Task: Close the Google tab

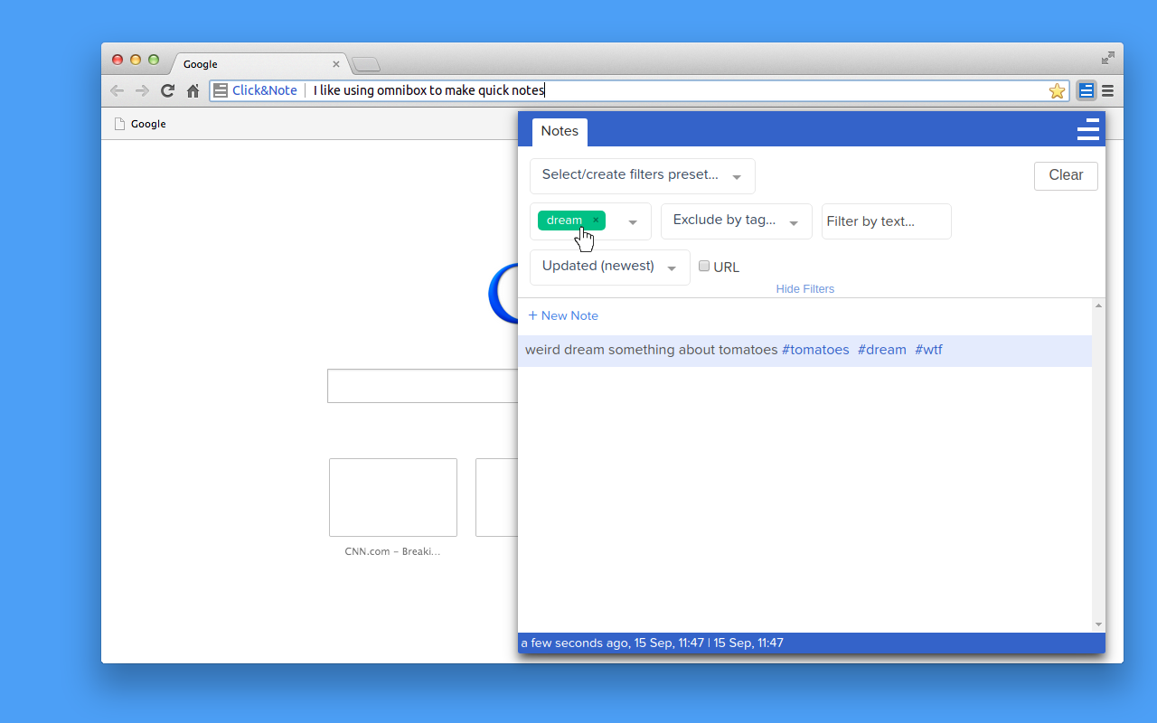Action: tap(336, 64)
